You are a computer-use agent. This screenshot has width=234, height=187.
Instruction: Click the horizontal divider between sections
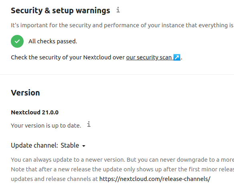coord(117,74)
